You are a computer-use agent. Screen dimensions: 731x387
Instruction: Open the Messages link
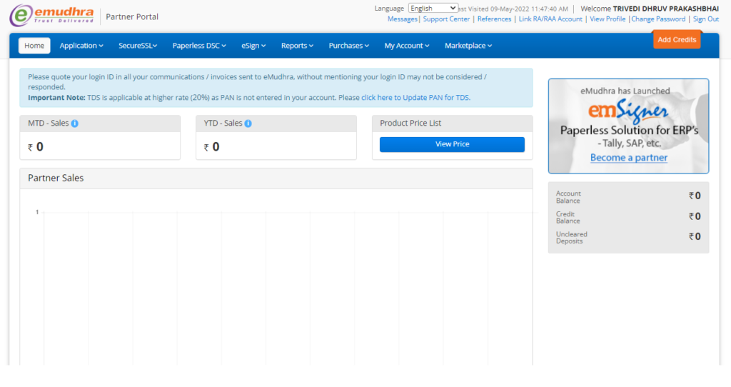[403, 19]
